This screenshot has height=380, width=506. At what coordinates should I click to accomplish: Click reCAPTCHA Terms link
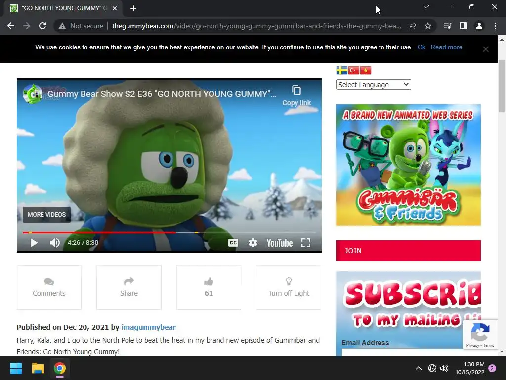tap(489, 345)
